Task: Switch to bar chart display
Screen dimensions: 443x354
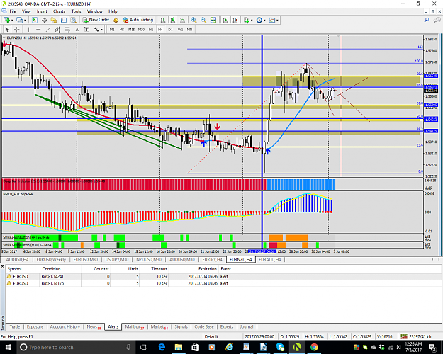Action: [x=163, y=20]
